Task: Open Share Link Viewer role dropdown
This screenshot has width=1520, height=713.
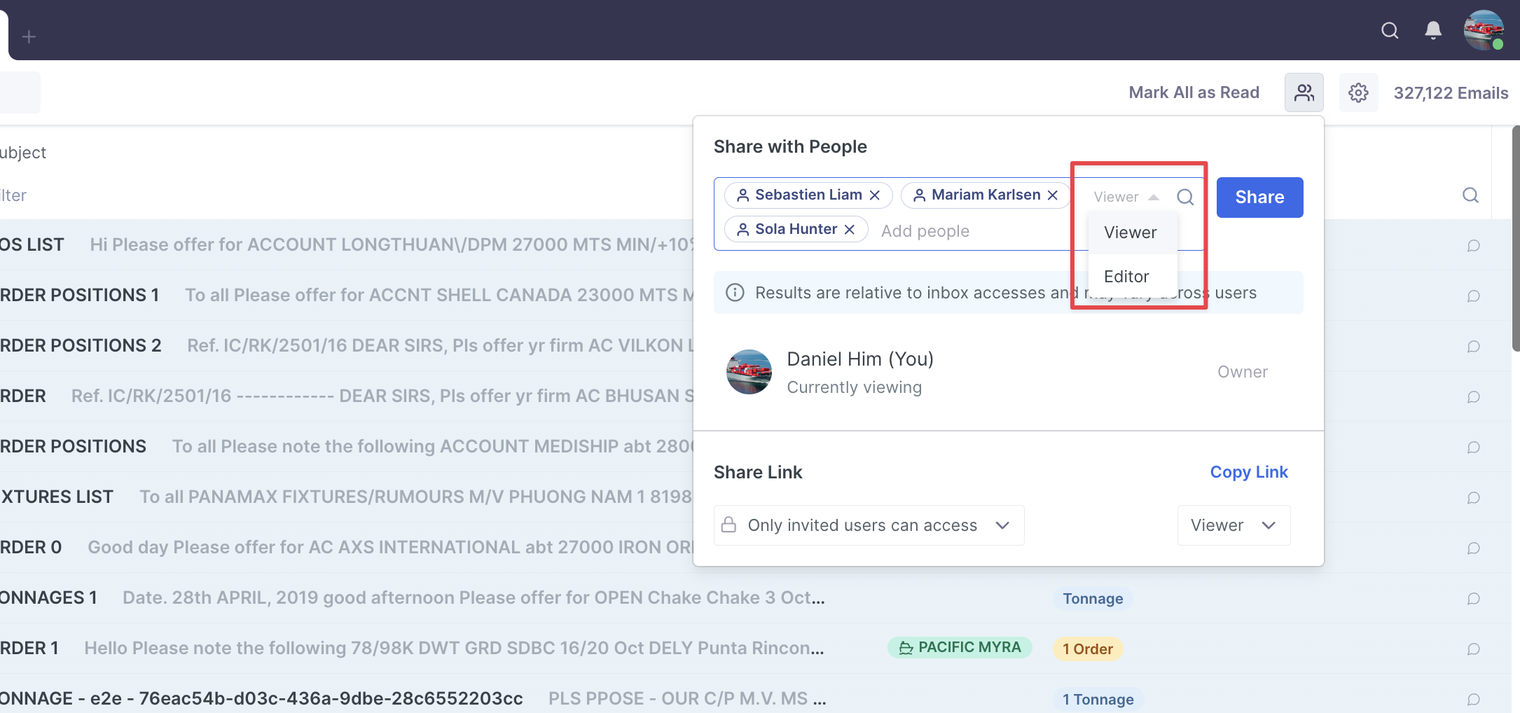Action: 1234,525
